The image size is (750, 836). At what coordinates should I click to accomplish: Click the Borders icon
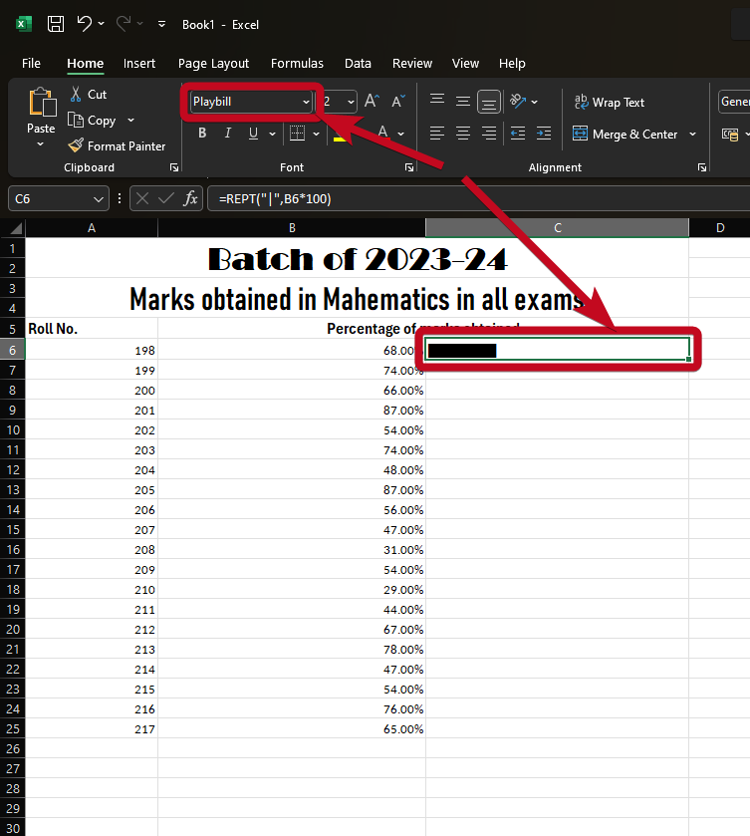(x=297, y=133)
